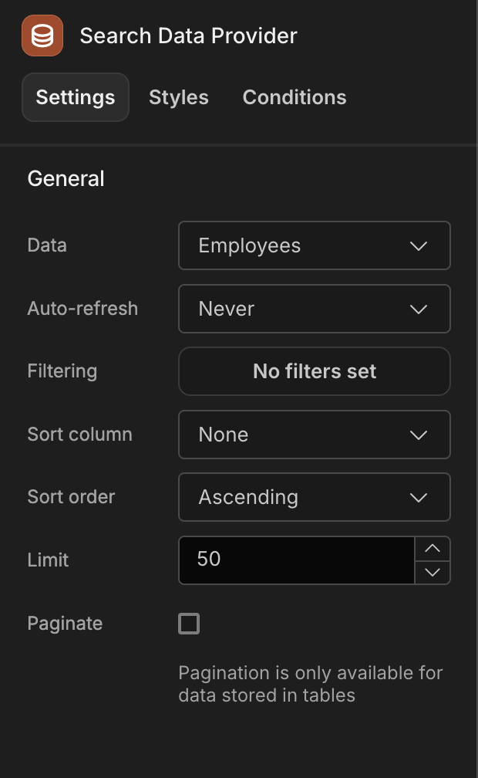
Task: Click the Sort column chevron arrow
Action: [x=419, y=435]
